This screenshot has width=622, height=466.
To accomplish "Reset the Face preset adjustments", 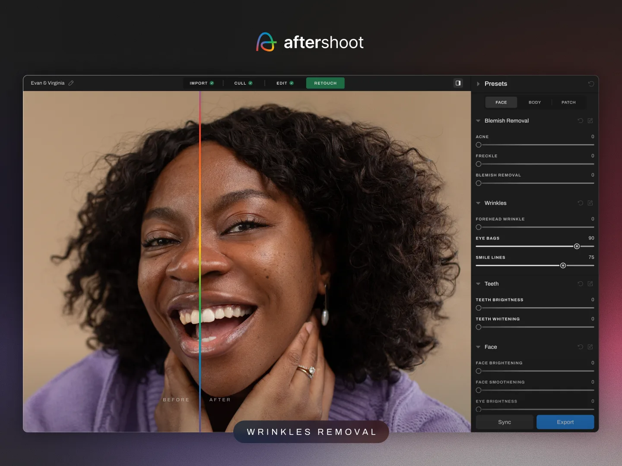I will point(581,347).
